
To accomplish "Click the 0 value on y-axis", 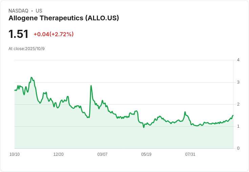I will coord(238,148).
